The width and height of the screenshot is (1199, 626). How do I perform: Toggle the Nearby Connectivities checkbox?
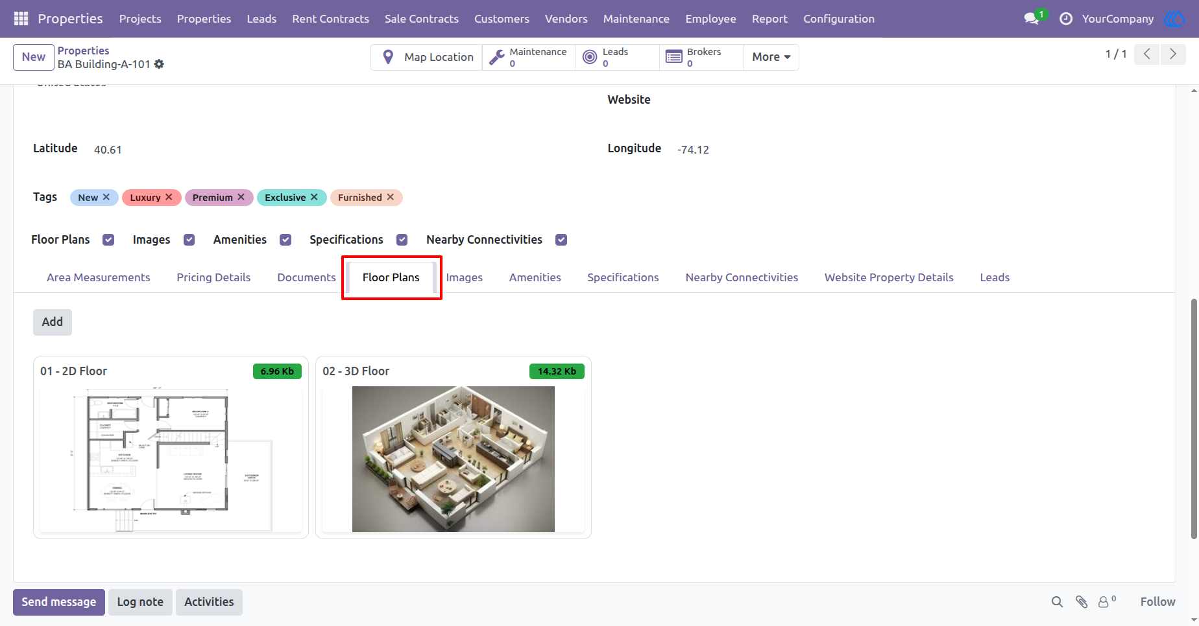pos(561,240)
